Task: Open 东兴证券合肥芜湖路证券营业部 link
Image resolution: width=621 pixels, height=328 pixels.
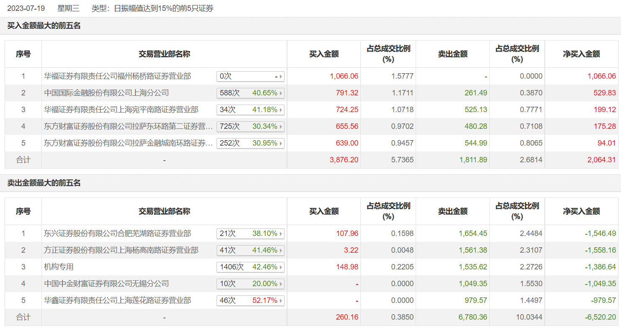Action: 117,233
